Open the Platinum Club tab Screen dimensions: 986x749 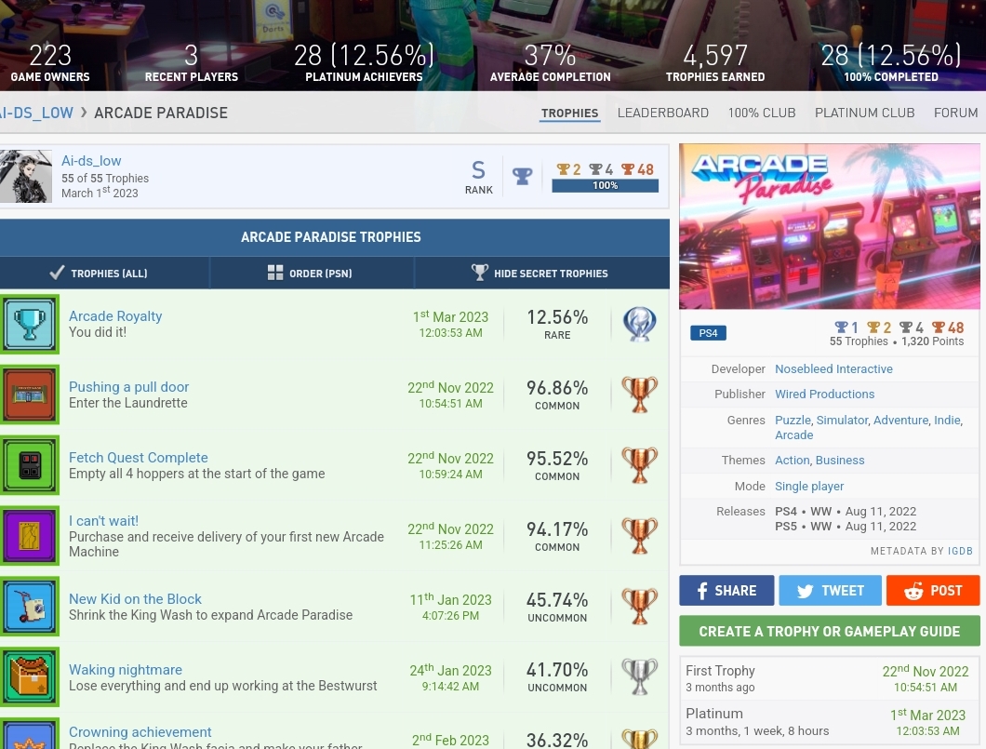click(x=864, y=113)
